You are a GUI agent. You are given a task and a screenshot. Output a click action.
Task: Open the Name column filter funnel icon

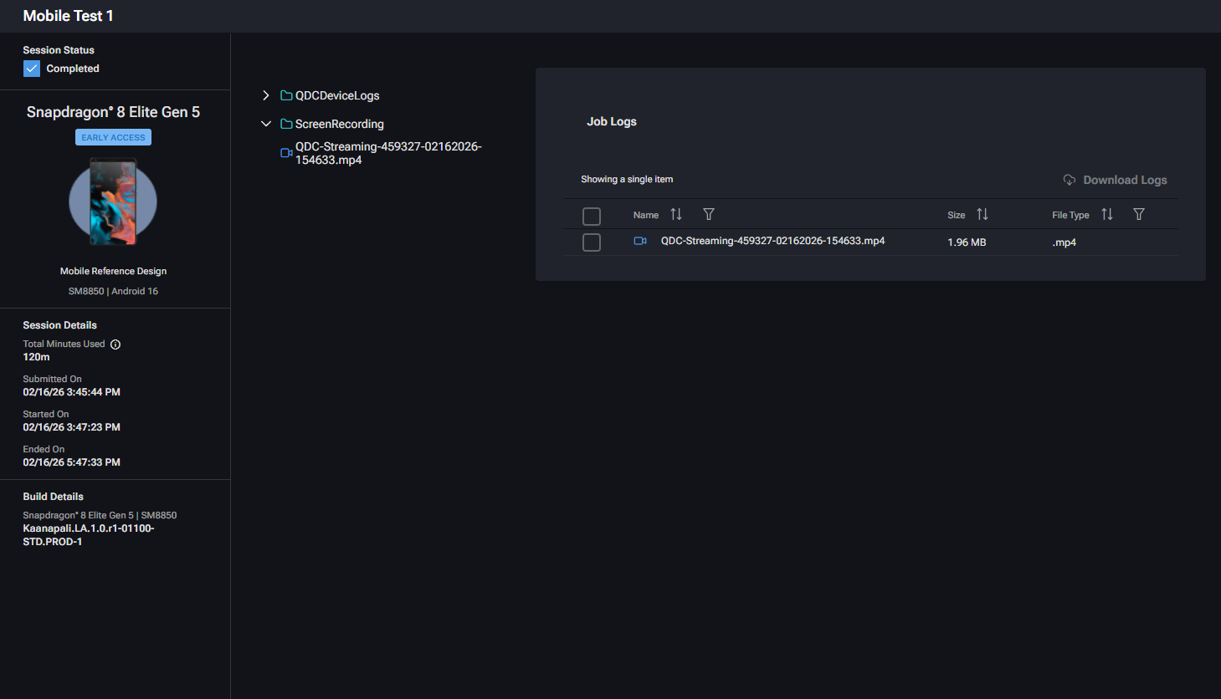coord(709,215)
